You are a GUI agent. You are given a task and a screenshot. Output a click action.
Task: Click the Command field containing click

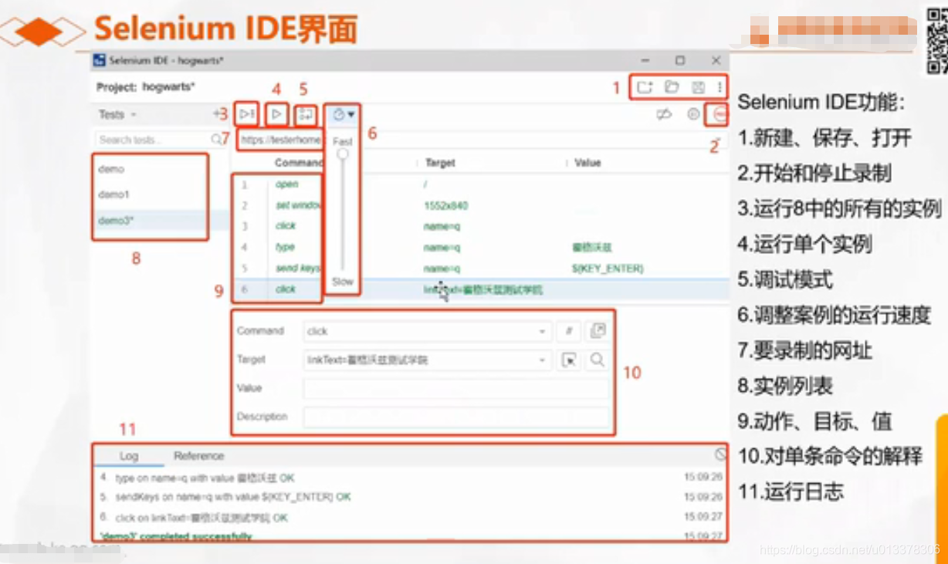tap(427, 331)
